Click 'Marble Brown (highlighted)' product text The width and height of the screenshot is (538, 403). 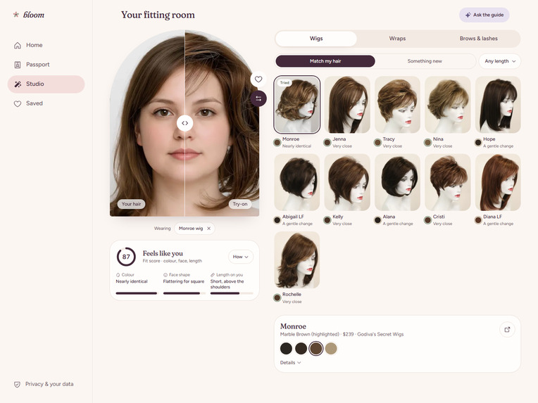[309, 334]
